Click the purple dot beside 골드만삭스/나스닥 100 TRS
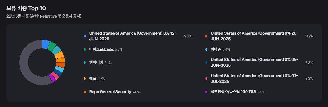 tap(206, 92)
